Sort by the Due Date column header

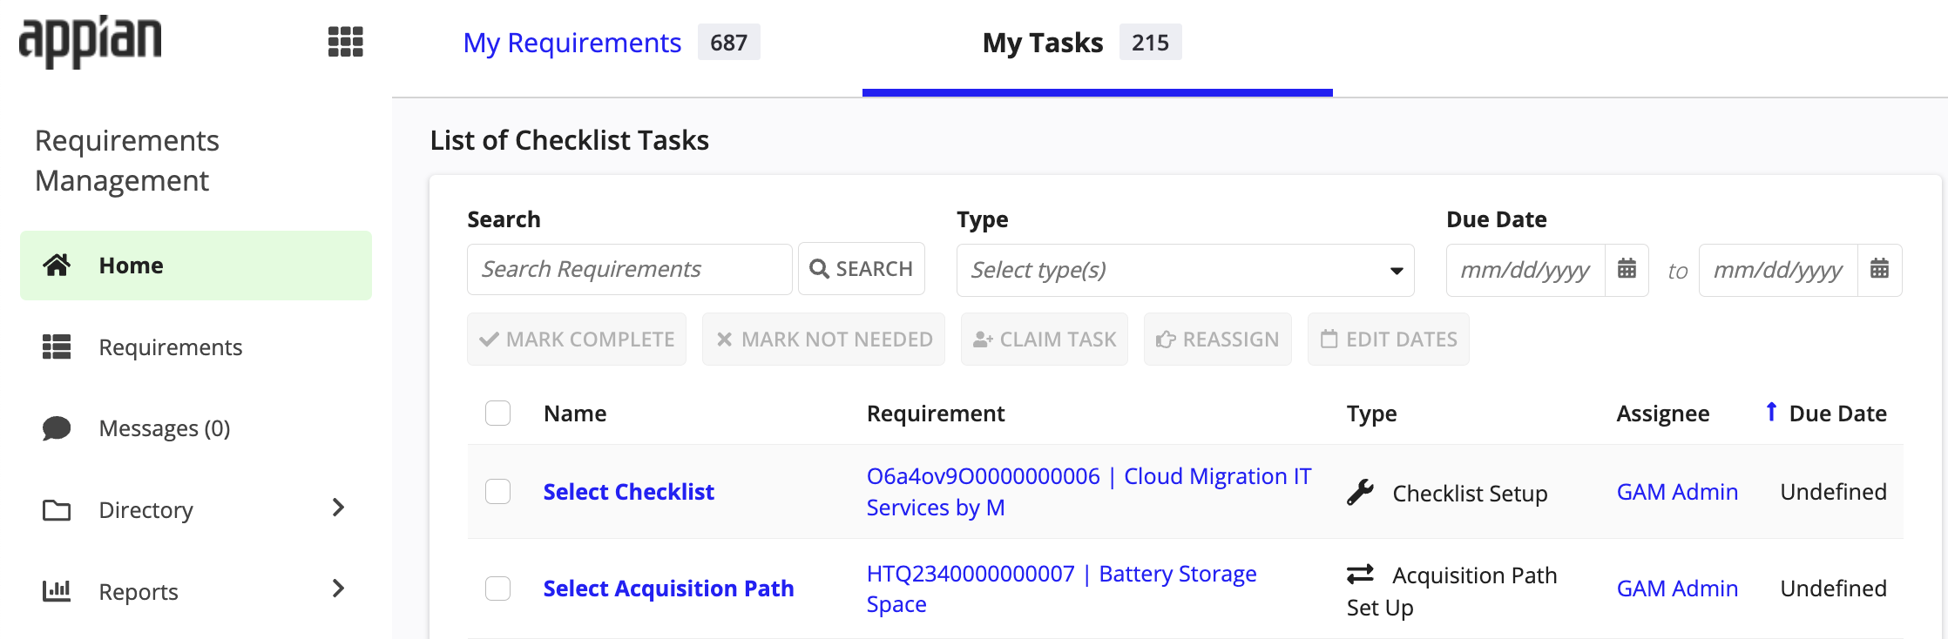(x=1837, y=414)
